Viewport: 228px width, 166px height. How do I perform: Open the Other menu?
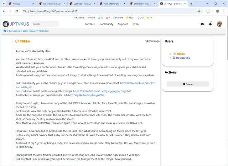tap(136, 24)
